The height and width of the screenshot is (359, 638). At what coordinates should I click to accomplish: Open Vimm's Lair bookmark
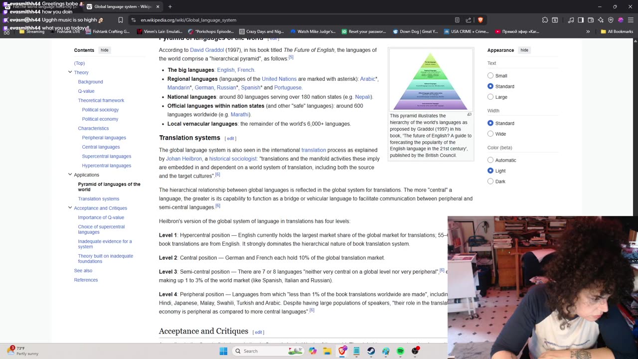click(x=159, y=31)
